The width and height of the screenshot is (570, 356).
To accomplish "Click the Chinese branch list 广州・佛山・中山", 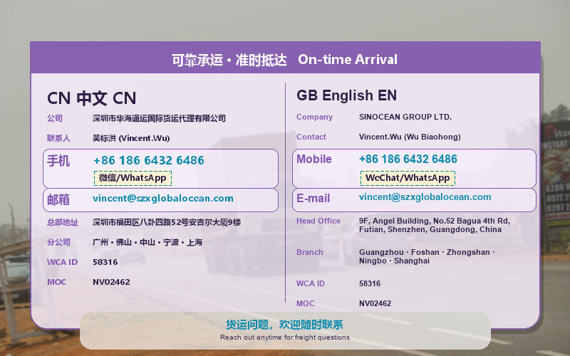I will pos(147,242).
